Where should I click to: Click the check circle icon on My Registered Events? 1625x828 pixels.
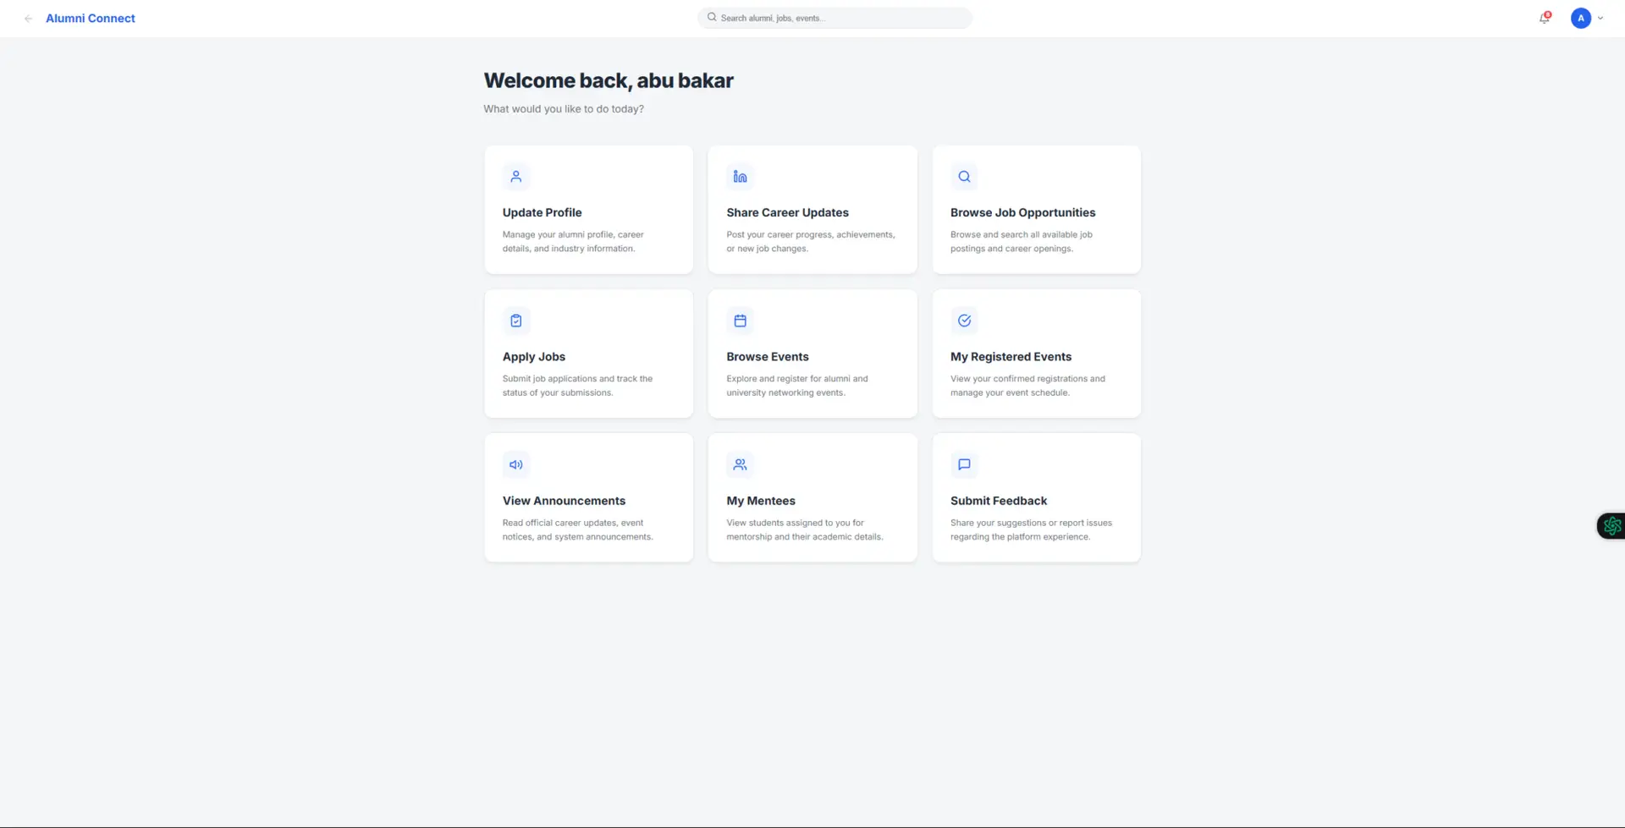click(964, 321)
